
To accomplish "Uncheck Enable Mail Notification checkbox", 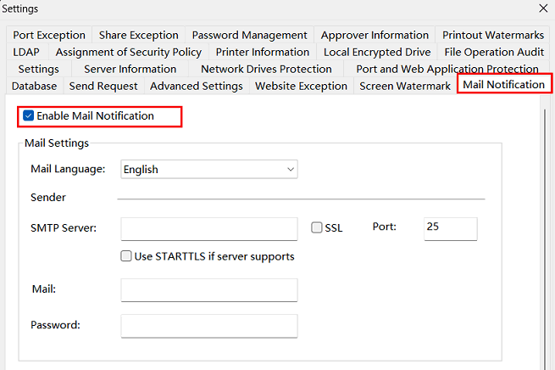I will (29, 115).
